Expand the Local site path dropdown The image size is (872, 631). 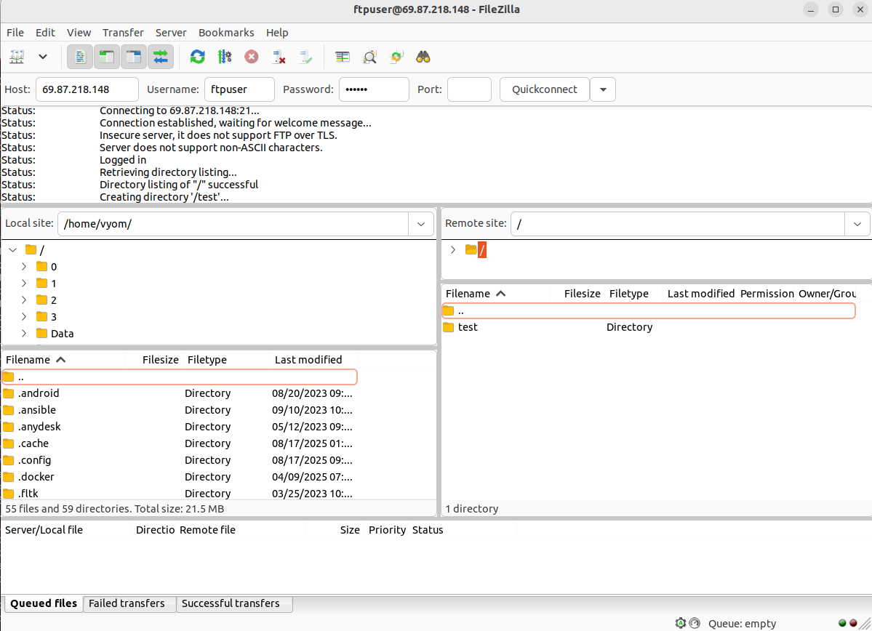pos(420,224)
